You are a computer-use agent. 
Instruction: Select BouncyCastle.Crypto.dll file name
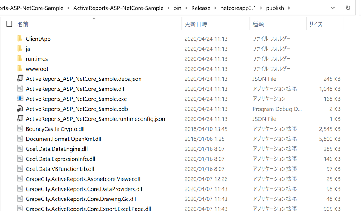pos(55,129)
